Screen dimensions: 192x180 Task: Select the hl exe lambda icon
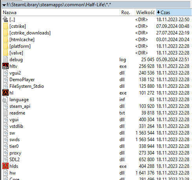pos(5,93)
